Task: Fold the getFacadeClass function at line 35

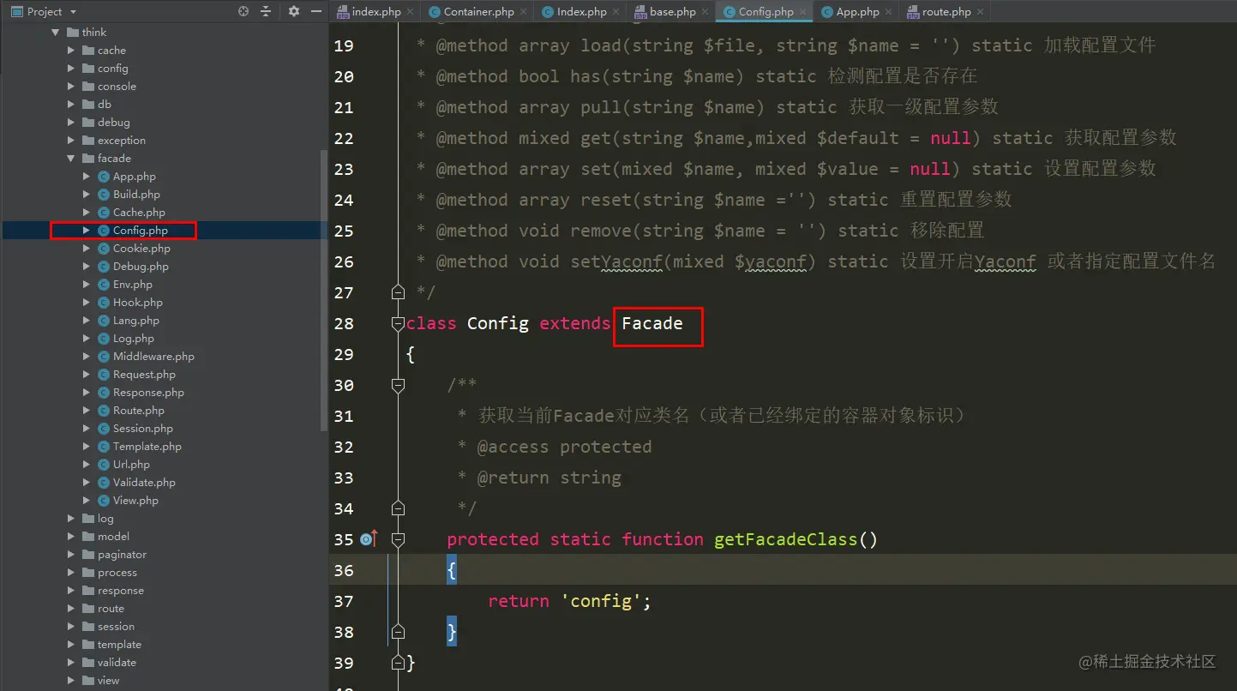Action: point(398,539)
